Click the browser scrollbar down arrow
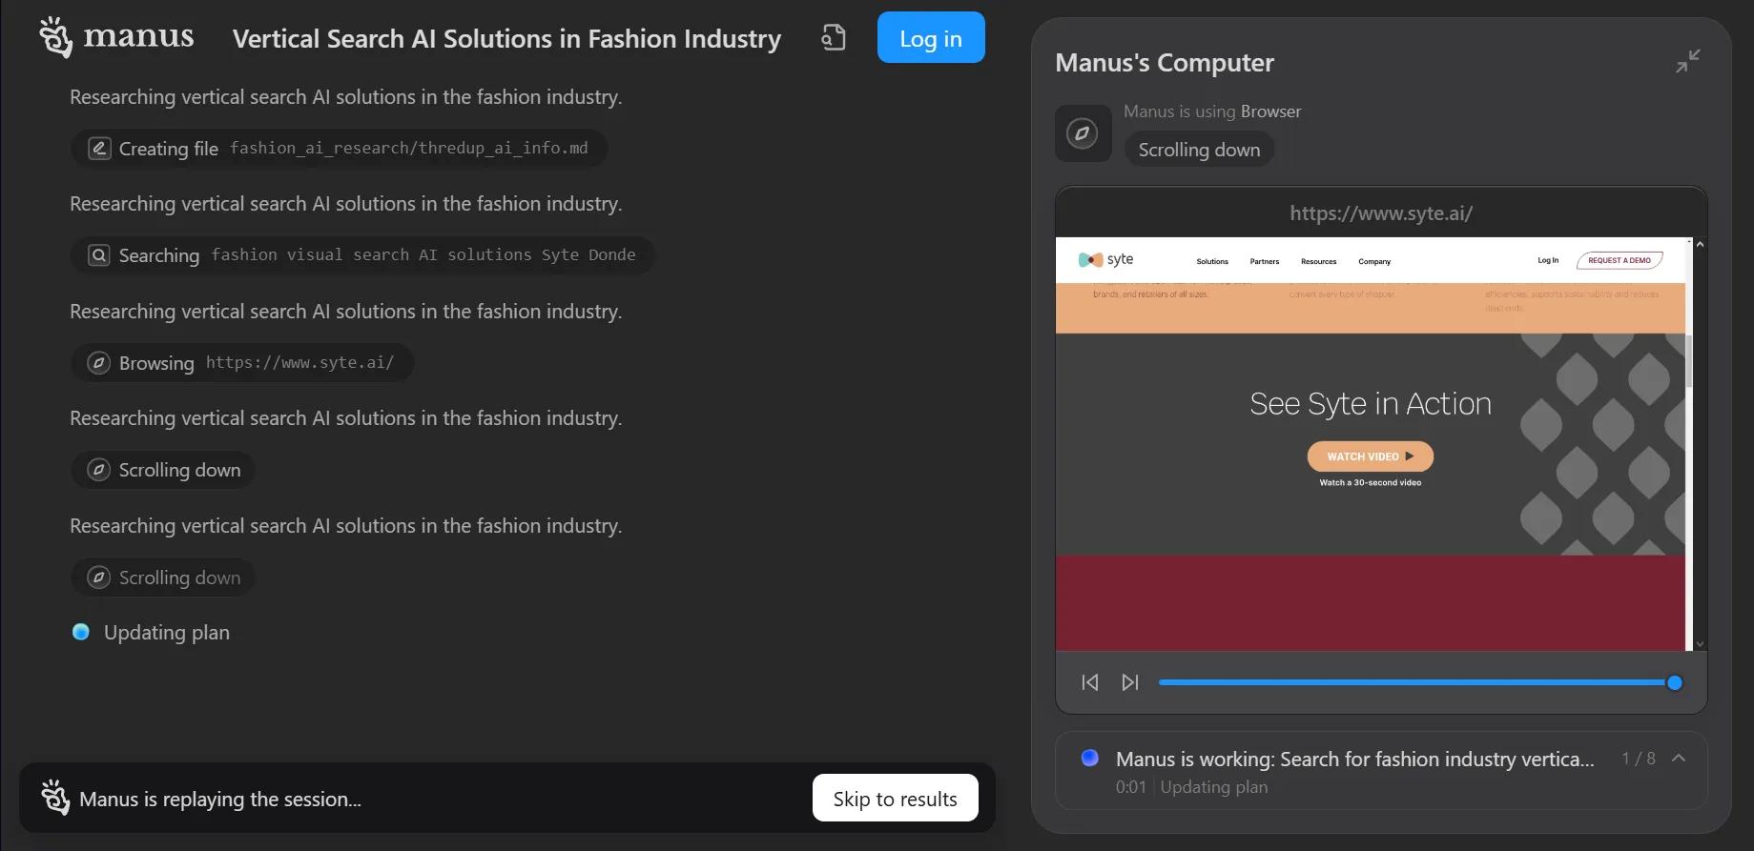Screen dimensions: 1754x851 pos(1700,644)
